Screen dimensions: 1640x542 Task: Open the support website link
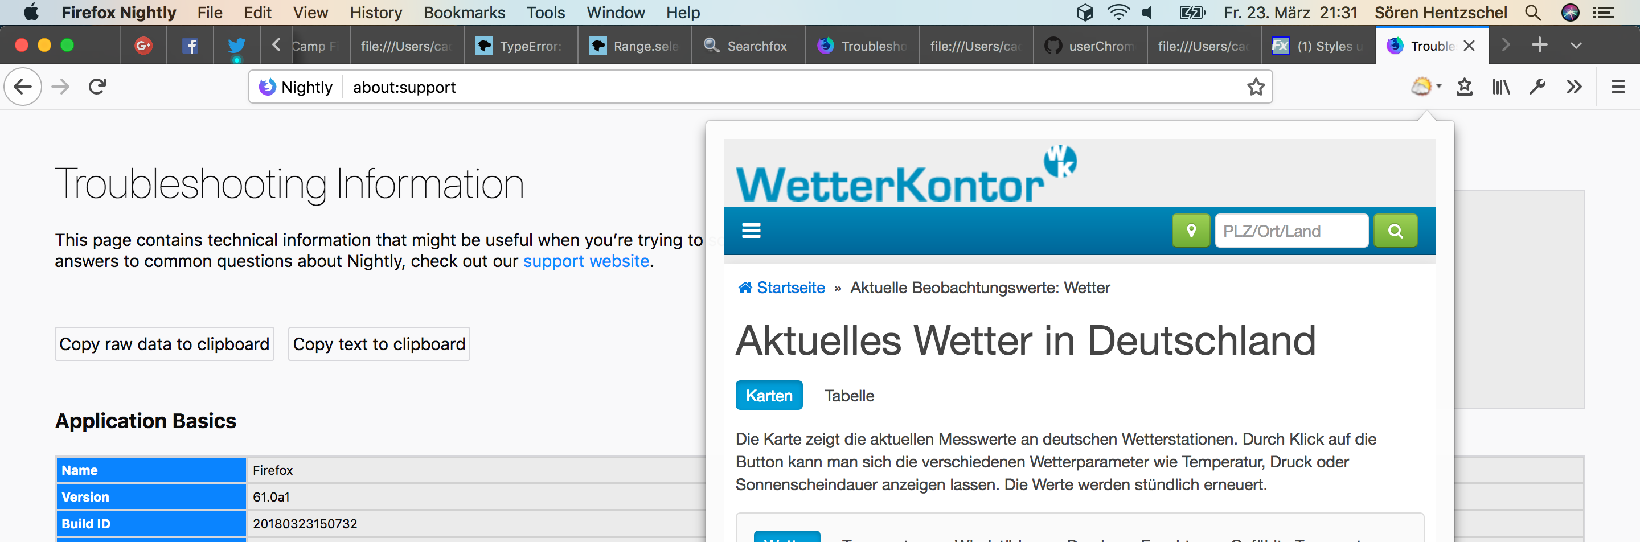click(x=586, y=261)
